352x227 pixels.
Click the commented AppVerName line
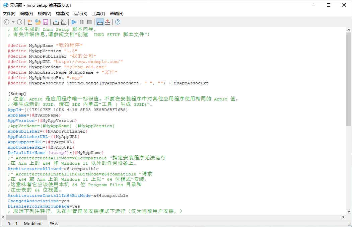coord(61,126)
